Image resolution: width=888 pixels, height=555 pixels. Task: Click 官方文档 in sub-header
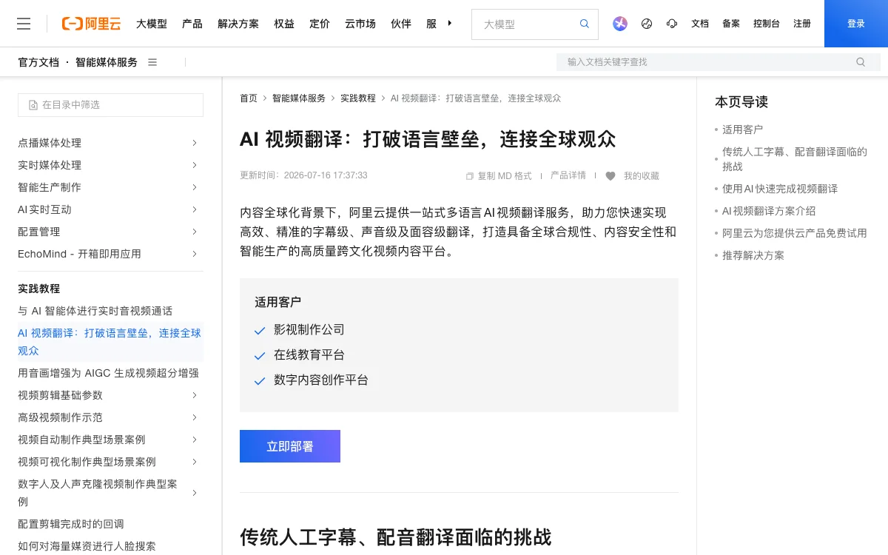(x=38, y=62)
